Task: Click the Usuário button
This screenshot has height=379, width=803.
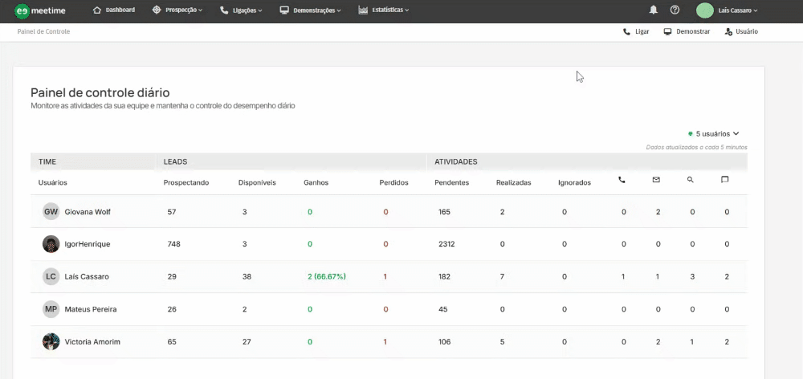Action: tap(741, 32)
